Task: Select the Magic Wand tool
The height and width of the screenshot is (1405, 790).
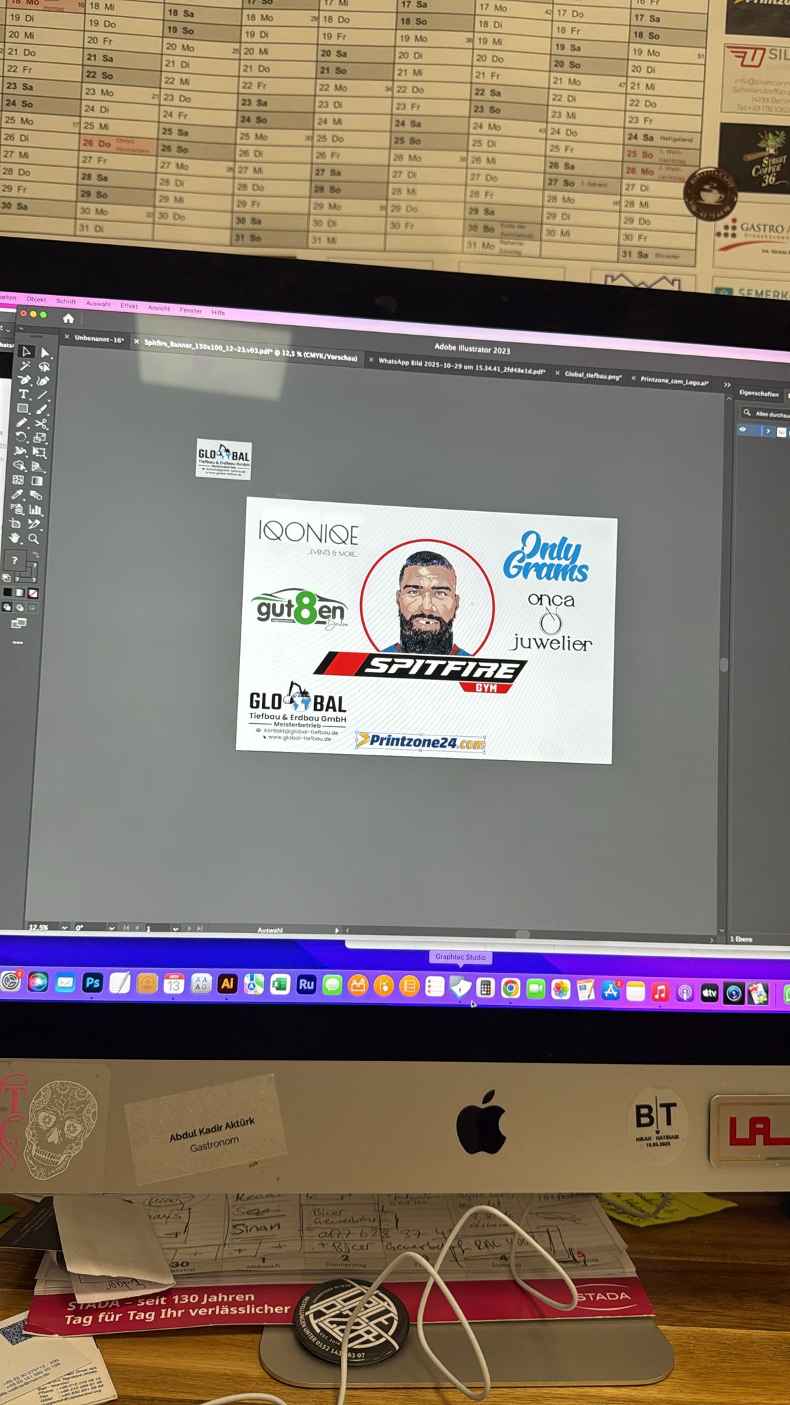Action: tap(25, 366)
